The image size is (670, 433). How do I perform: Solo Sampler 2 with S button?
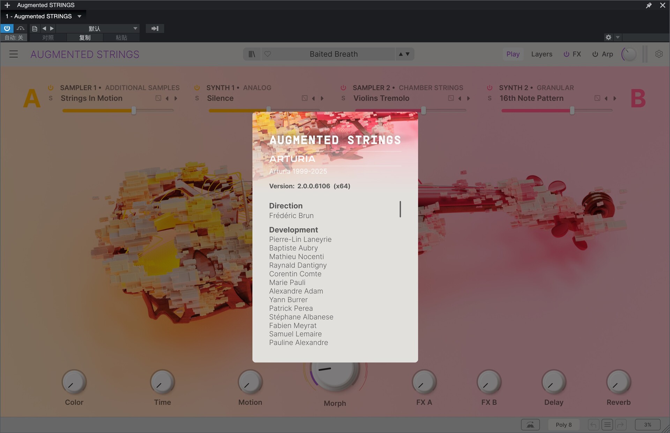coord(343,98)
